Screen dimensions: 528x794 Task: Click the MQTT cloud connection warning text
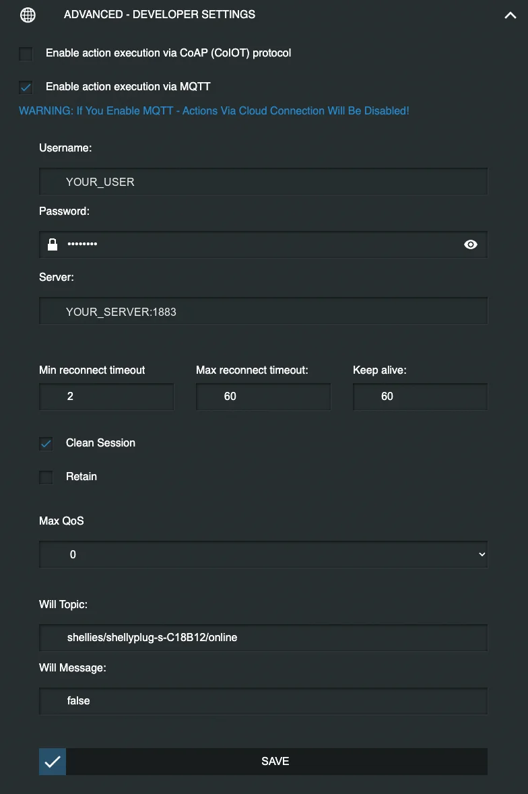pos(214,111)
